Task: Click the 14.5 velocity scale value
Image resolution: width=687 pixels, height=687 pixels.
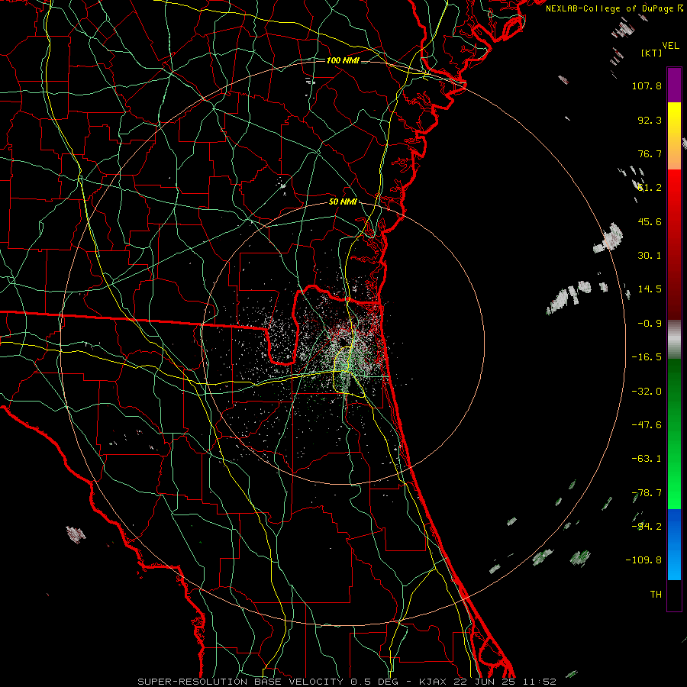Action: 650,289
